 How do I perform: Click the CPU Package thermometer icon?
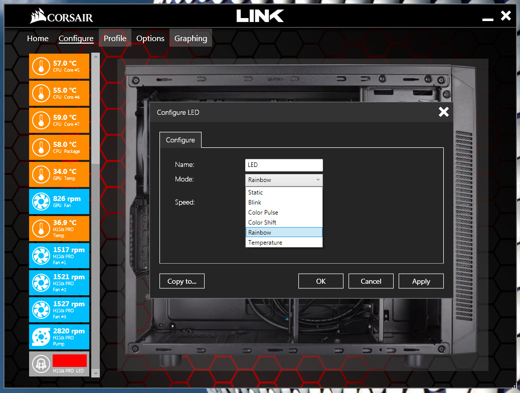pos(41,147)
